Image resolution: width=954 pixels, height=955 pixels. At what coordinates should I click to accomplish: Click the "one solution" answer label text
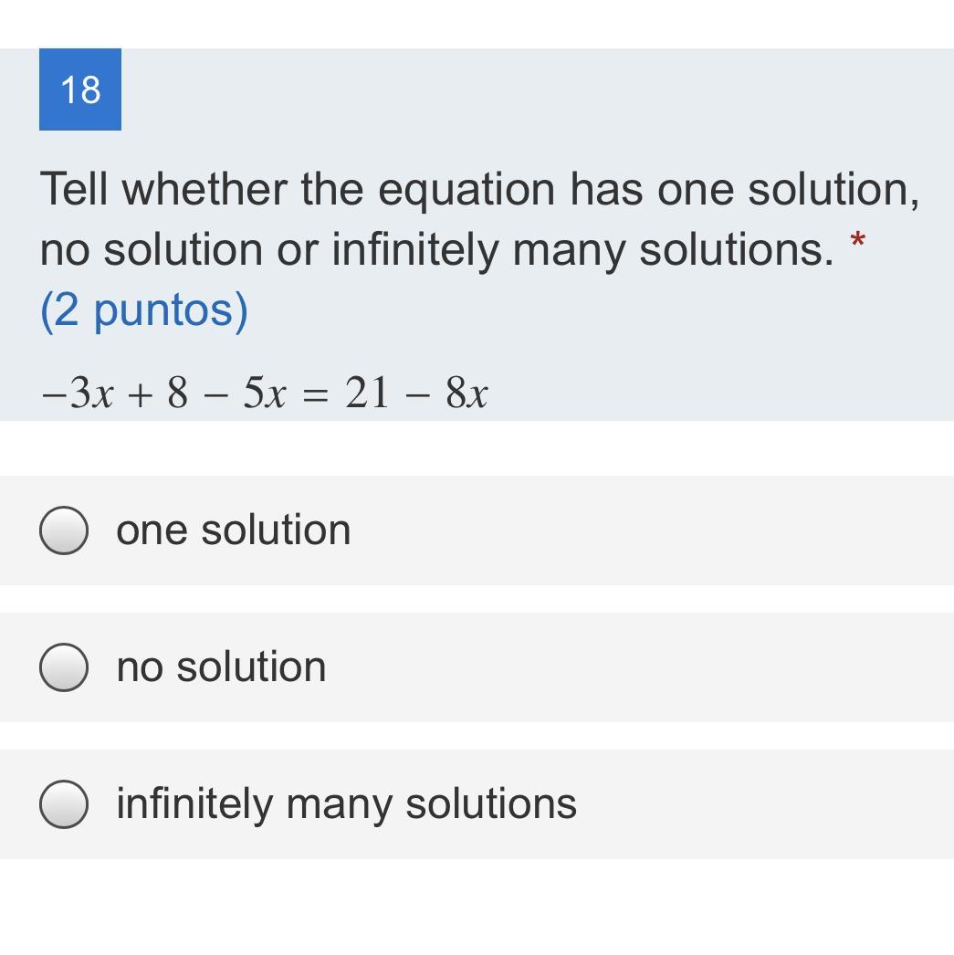pyautogui.click(x=234, y=530)
